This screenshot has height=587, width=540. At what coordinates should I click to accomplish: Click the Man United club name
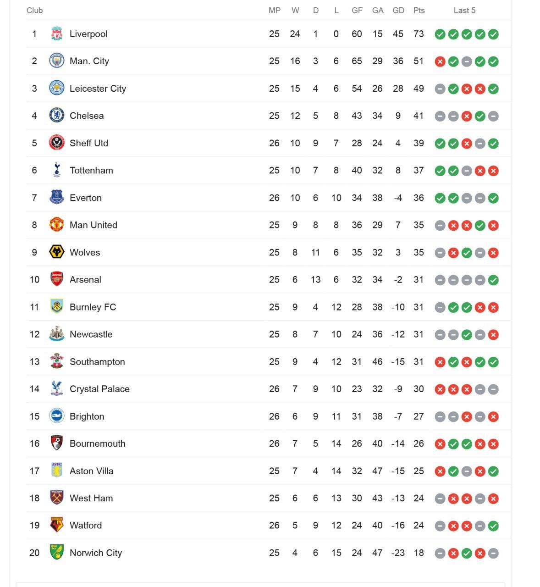click(94, 225)
